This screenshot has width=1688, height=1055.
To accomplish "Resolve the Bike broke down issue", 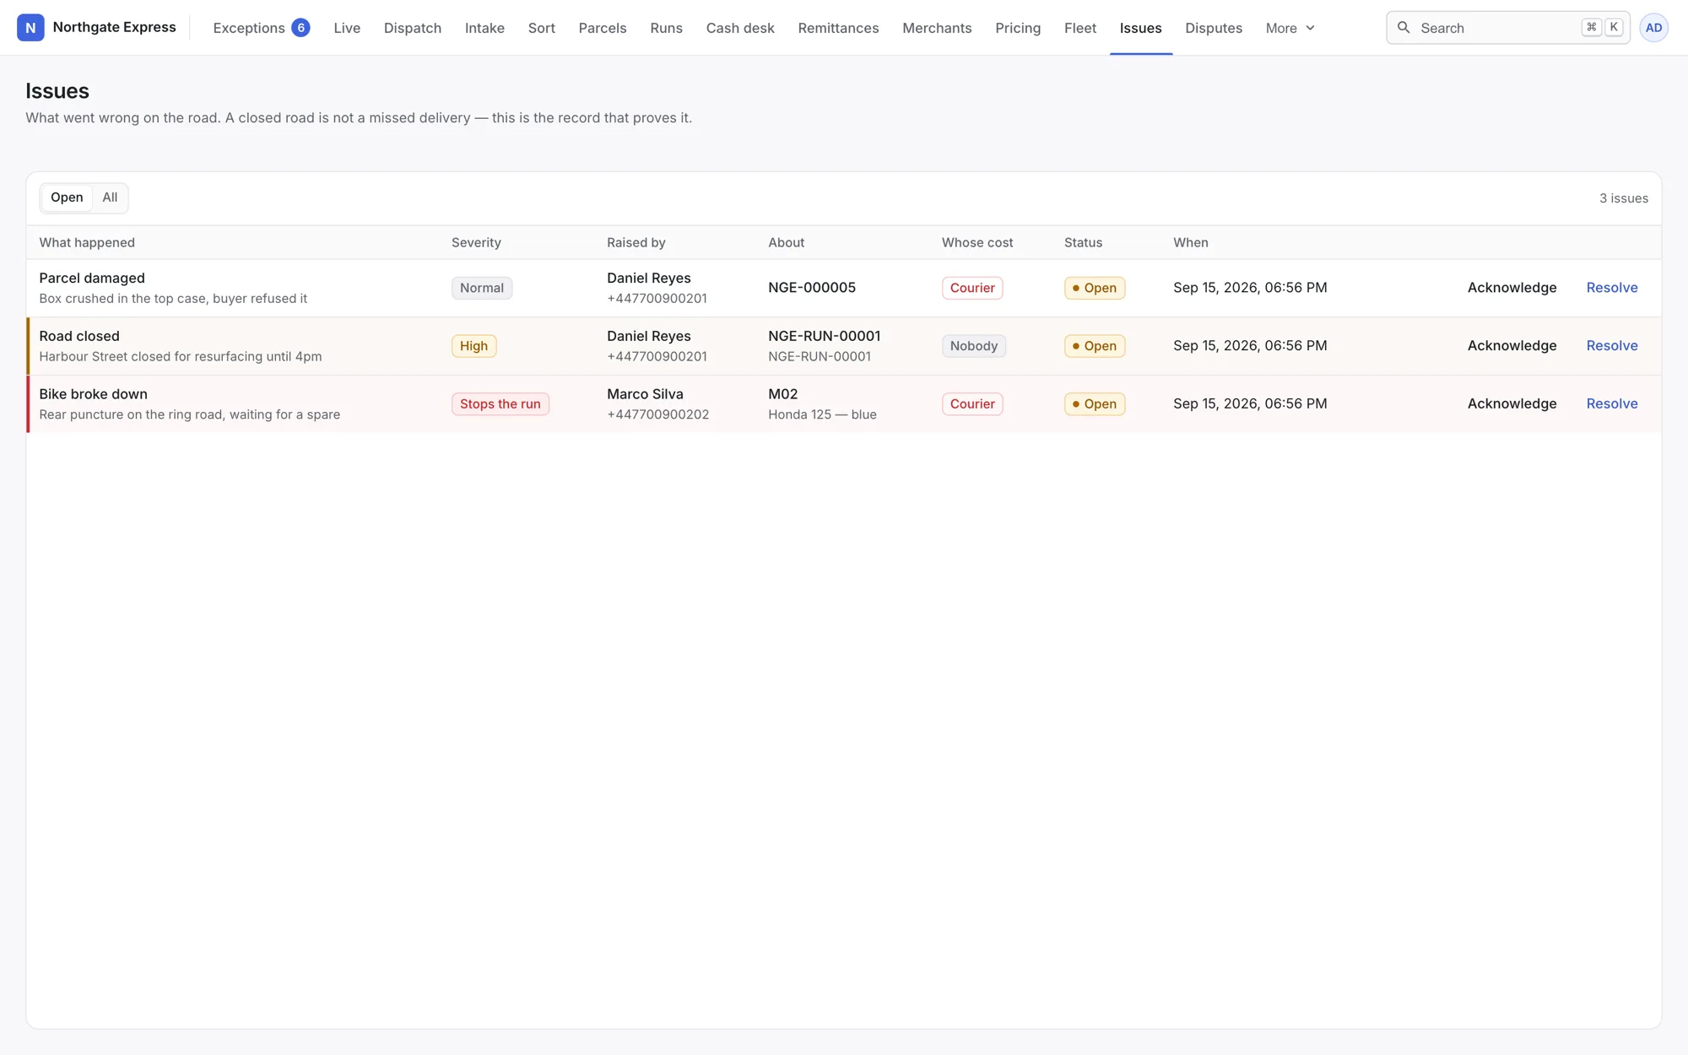I will (x=1612, y=403).
